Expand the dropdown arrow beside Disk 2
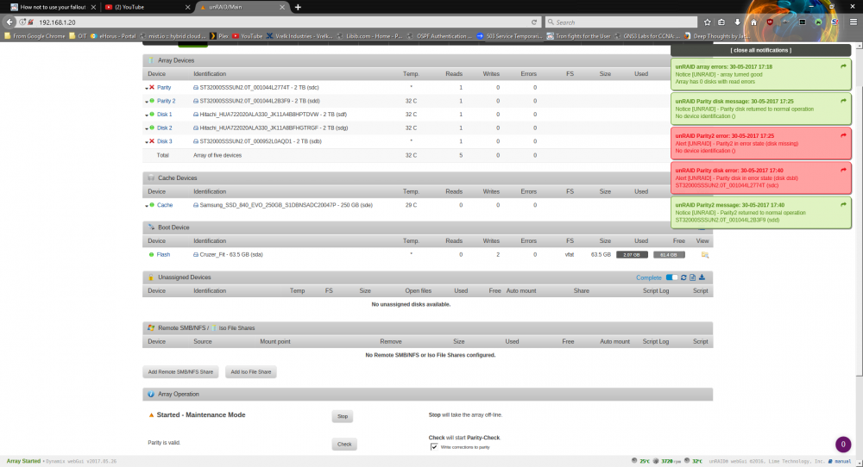 147,128
